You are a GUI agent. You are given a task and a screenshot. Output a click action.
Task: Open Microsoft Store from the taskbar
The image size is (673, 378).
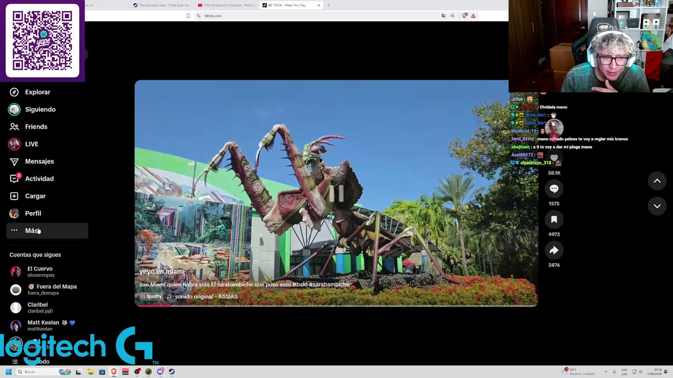pyautogui.click(x=102, y=372)
